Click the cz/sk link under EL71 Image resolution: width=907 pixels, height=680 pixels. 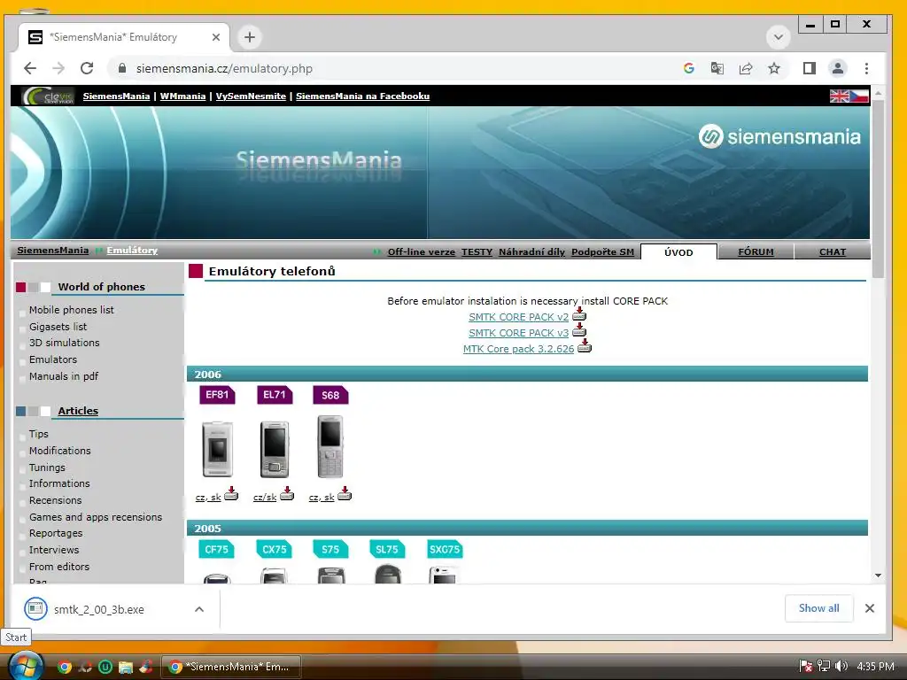[x=265, y=498]
